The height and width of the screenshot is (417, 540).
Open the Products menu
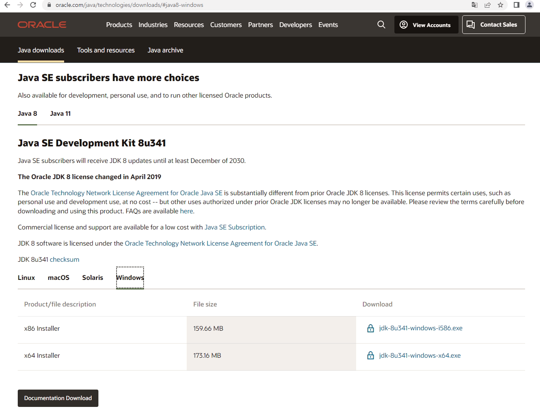[x=119, y=25]
